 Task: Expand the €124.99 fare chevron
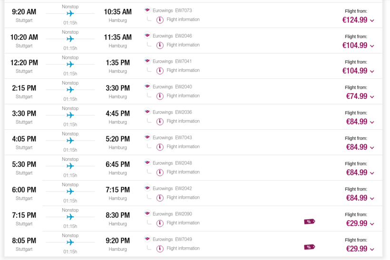point(372,20)
